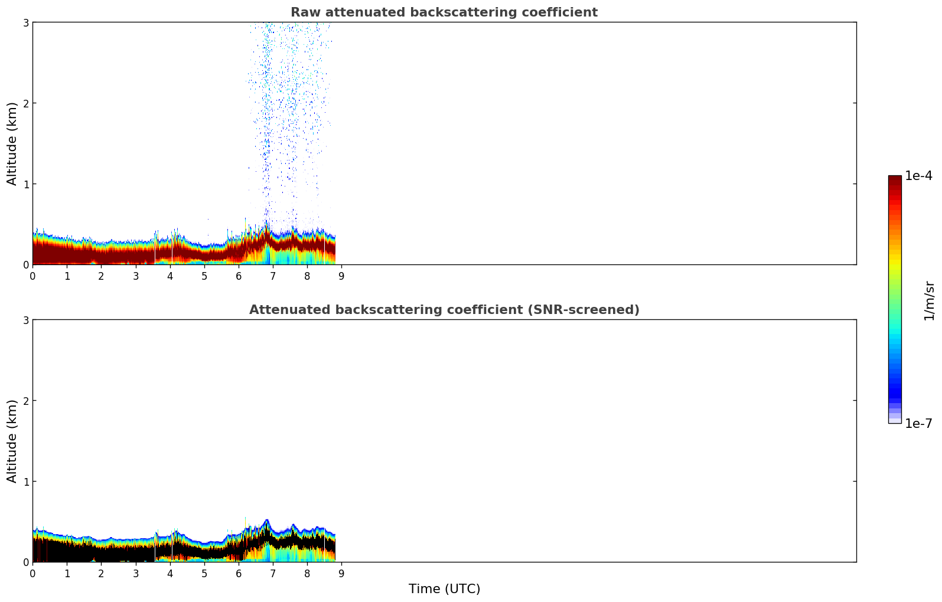Click the bottom plot's 'Altitude (km)' label
The image size is (942, 602).
click(12, 441)
